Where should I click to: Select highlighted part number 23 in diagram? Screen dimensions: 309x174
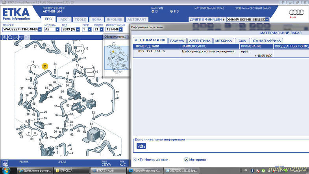[45, 67]
